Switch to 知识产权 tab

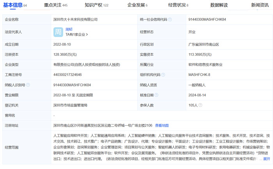tap(96, 5)
